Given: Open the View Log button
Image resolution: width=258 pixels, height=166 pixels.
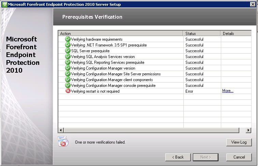Looking at the screenshot, I should click(239, 142).
